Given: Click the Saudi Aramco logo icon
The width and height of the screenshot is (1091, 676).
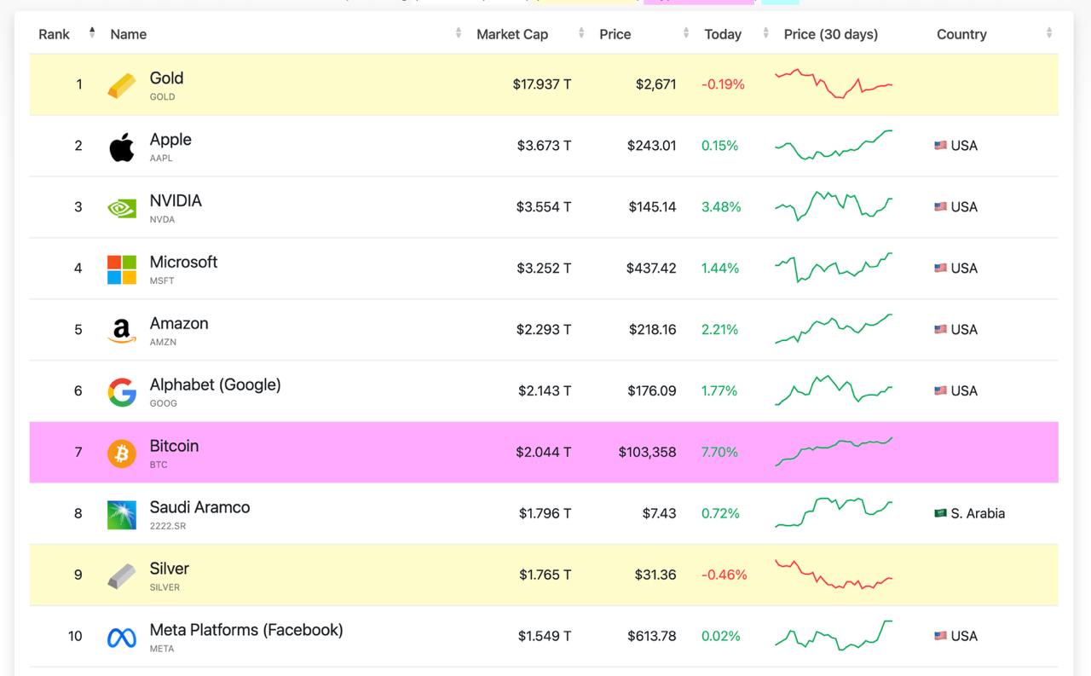Looking at the screenshot, I should point(122,515).
